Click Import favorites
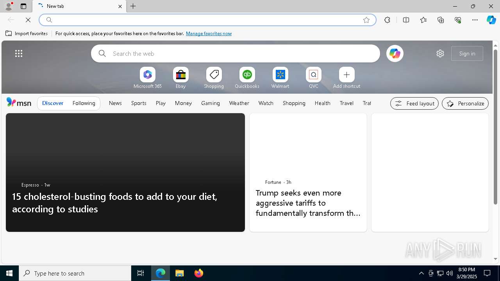500x281 pixels. pos(27,34)
